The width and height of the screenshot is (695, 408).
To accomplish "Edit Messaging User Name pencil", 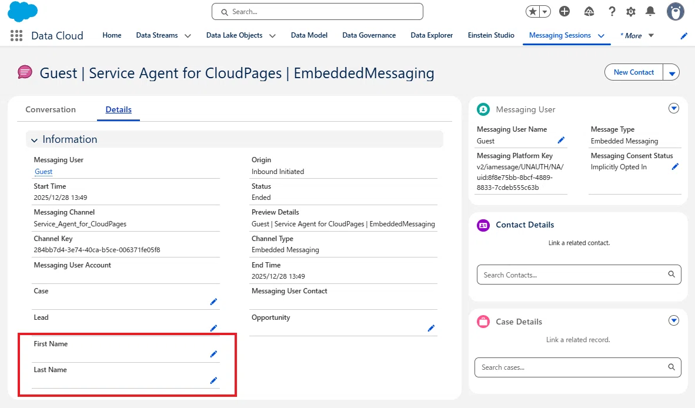I will pos(561,141).
